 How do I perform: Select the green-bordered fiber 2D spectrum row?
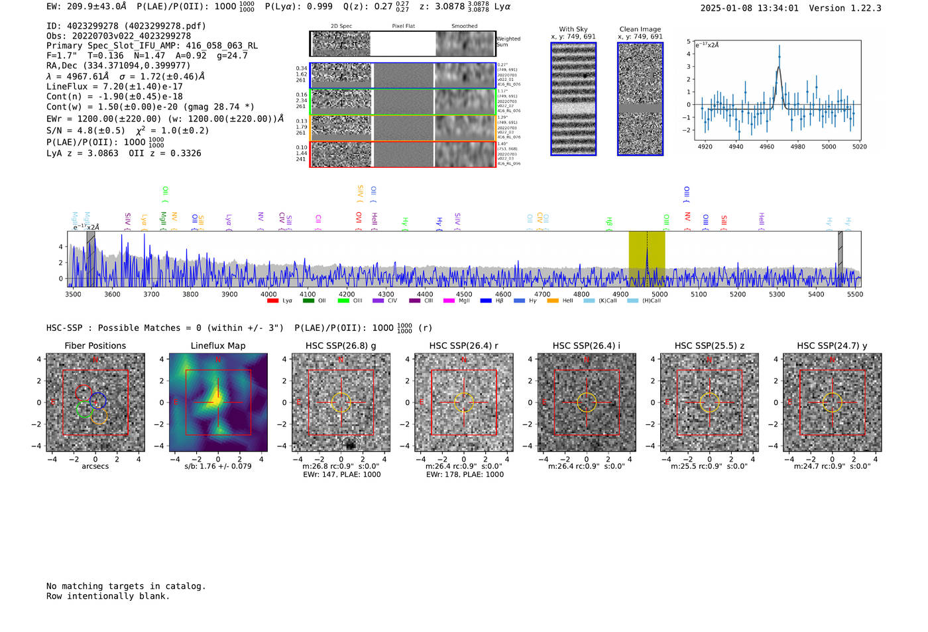(x=402, y=102)
